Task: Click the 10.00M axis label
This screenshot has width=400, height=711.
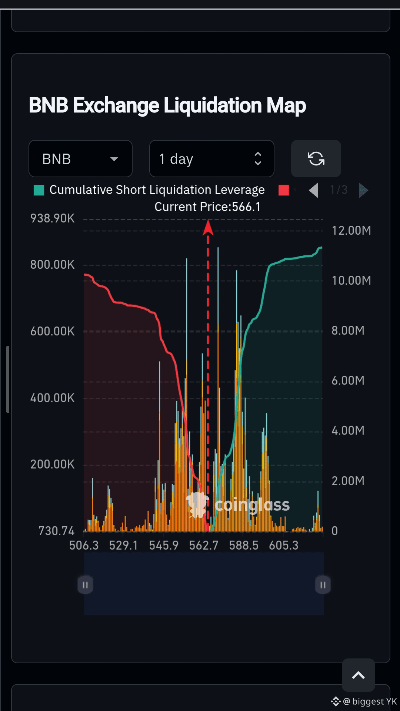Action: click(x=351, y=281)
